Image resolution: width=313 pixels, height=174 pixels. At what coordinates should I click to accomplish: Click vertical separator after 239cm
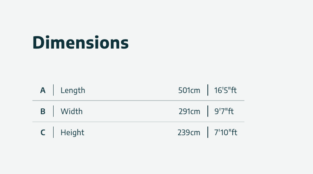pyautogui.click(x=208, y=133)
